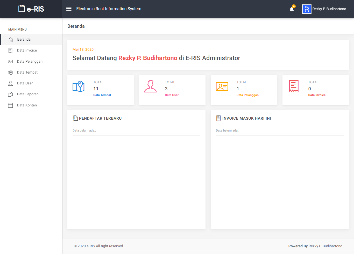Click the pink user silhouette icon
The width and height of the screenshot is (354, 254).
tap(150, 86)
